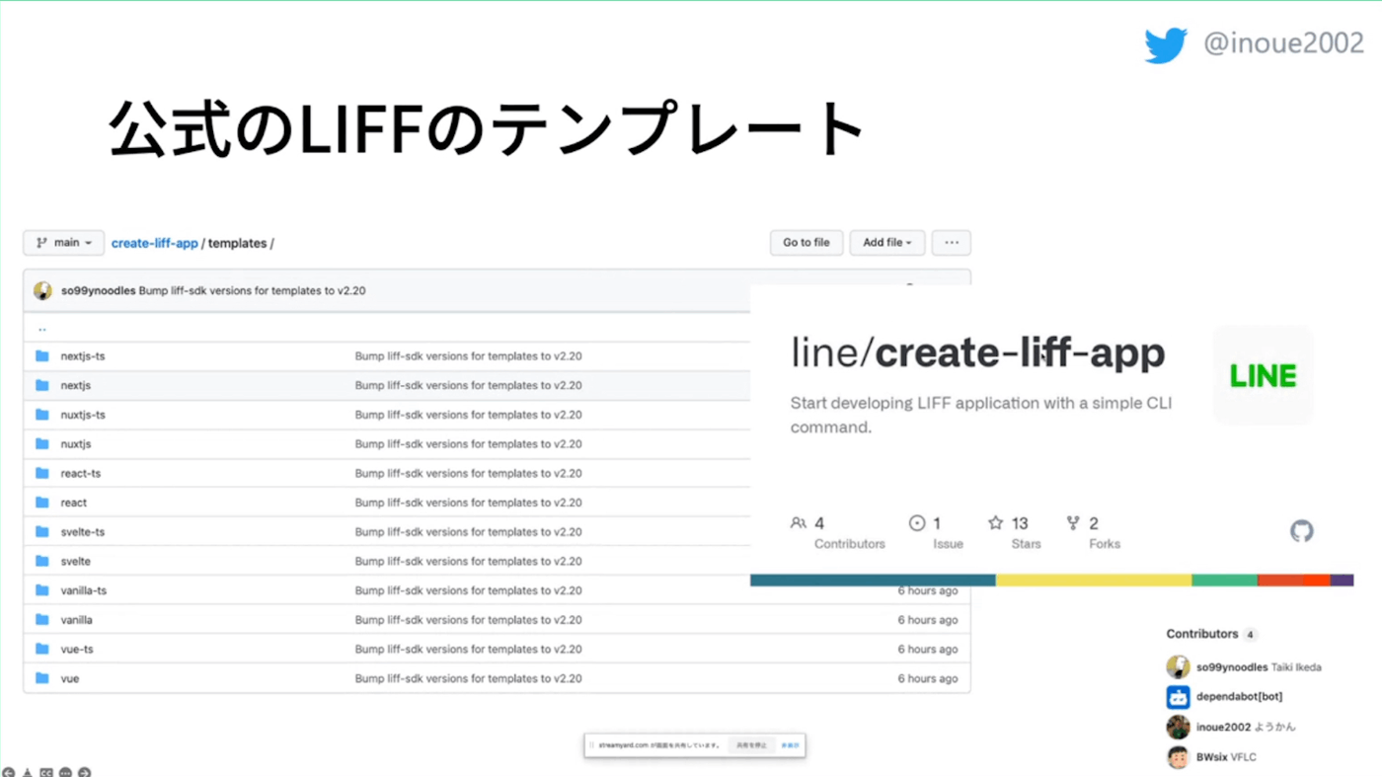Click the templates breadcrumb
The image size is (1382, 777).
coord(237,243)
